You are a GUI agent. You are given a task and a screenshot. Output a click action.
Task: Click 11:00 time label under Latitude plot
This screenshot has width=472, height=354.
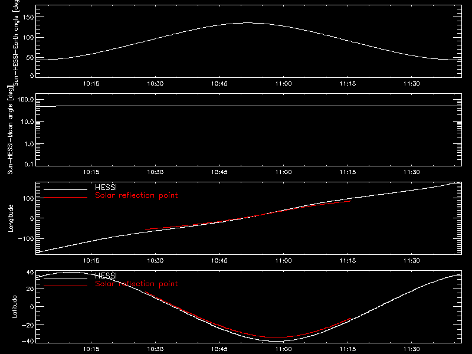(x=284, y=349)
